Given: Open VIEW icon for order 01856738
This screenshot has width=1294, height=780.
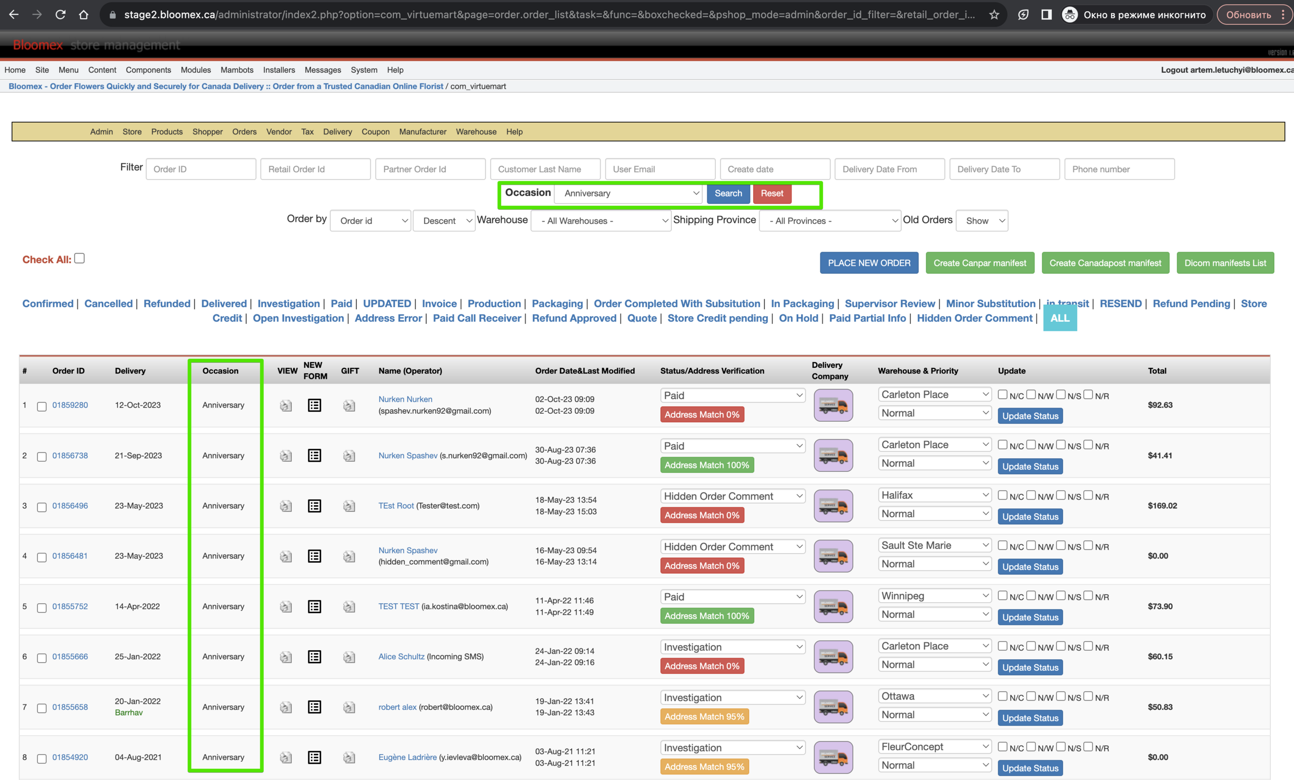Looking at the screenshot, I should pyautogui.click(x=285, y=456).
